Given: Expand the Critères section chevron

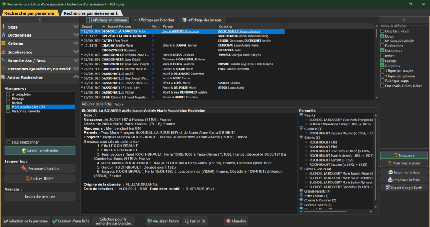Looking at the screenshot, I should point(76,43).
